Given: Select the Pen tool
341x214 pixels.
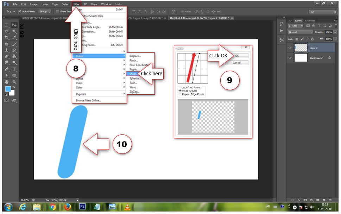Looking at the screenshot, I should pyautogui.click(x=7, y=69).
